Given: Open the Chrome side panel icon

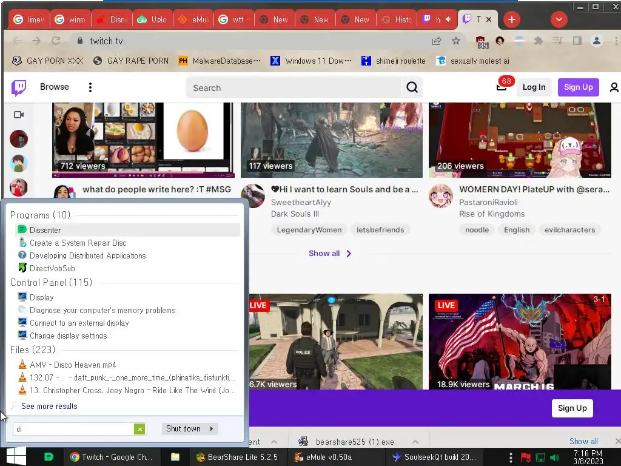Looking at the screenshot, I should pyautogui.click(x=577, y=41).
